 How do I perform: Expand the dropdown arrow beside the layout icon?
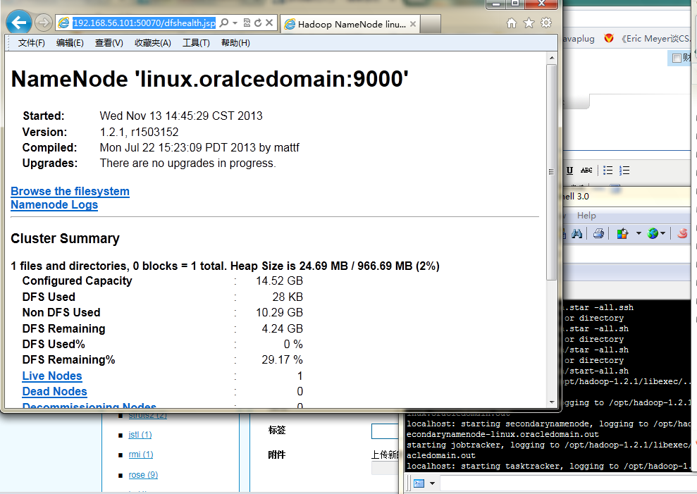coord(639,233)
